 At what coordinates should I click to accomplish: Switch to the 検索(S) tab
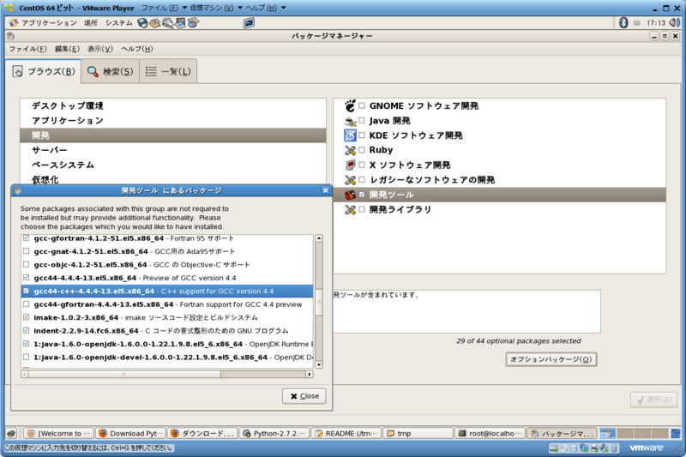click(111, 71)
